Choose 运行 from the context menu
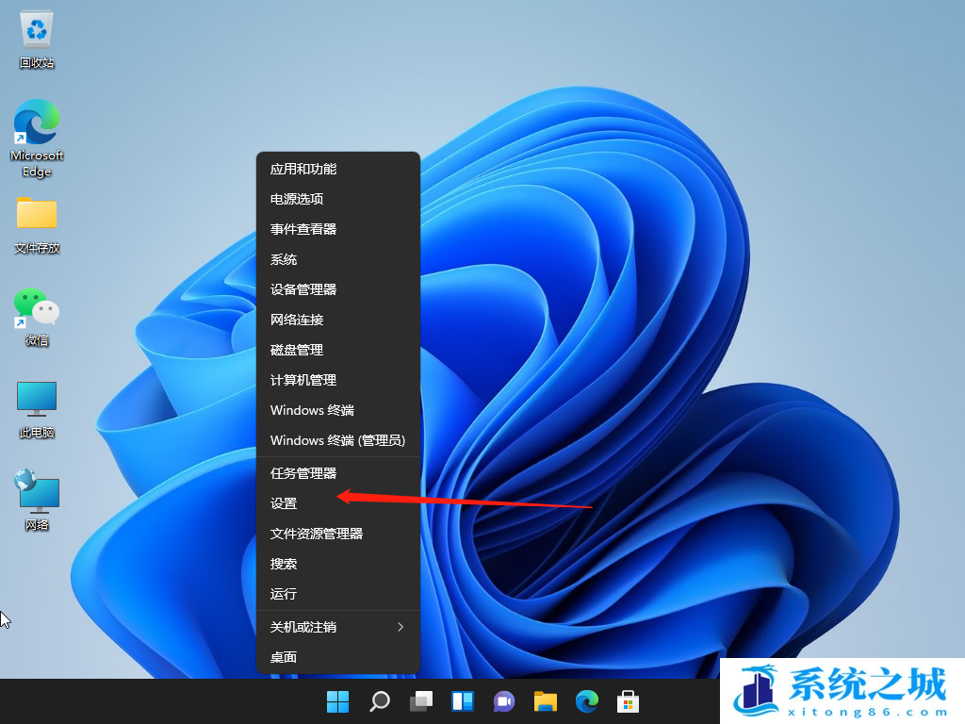This screenshot has height=724, width=965. coord(284,594)
